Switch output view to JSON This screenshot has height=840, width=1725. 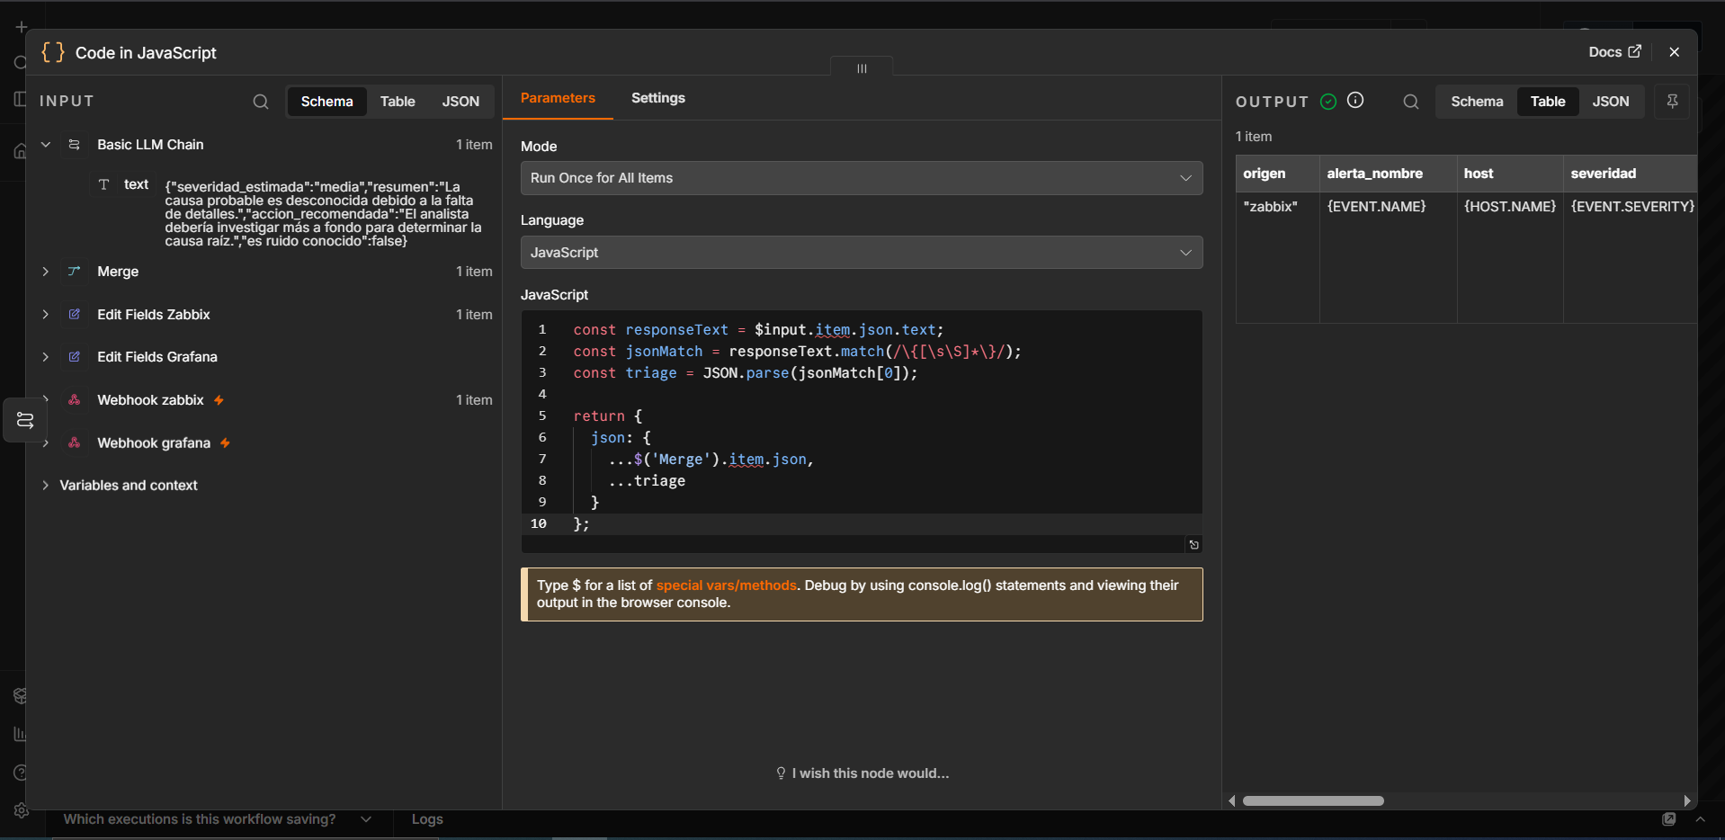pyautogui.click(x=1611, y=102)
